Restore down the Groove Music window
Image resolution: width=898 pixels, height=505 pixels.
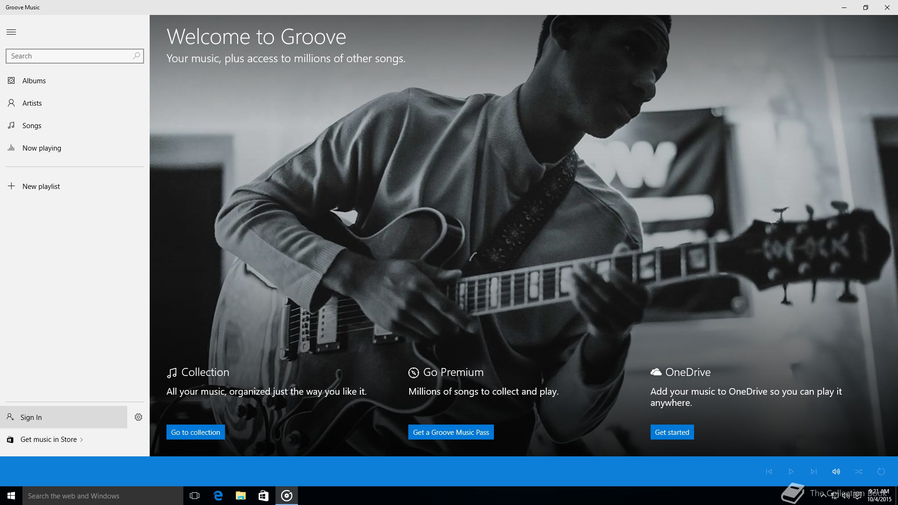tap(866, 7)
